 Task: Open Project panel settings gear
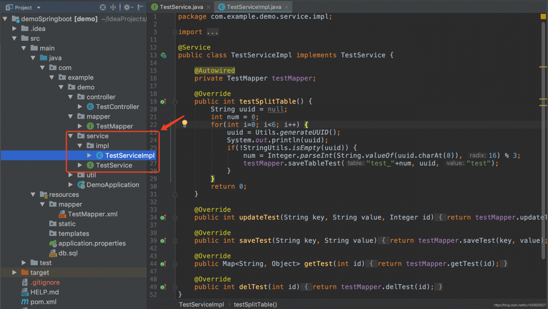127,7
